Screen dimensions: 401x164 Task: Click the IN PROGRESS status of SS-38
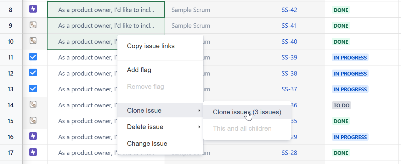coord(350,74)
